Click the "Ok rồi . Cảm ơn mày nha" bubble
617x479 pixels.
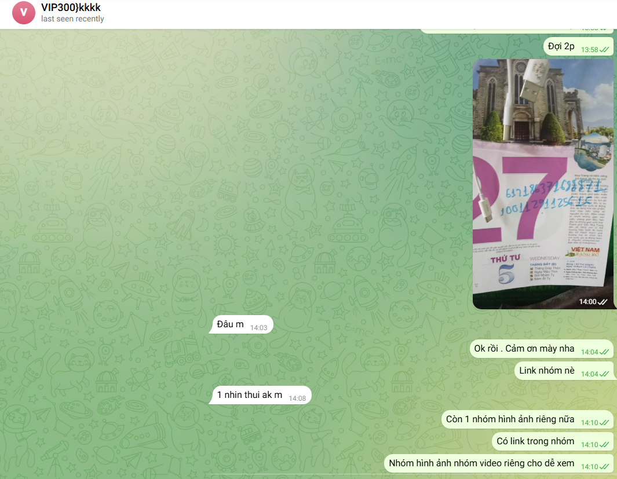[x=524, y=349]
